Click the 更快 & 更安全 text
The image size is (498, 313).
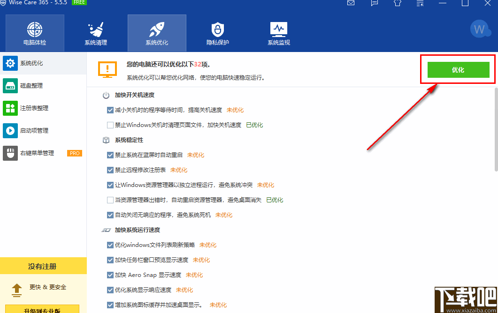48,287
